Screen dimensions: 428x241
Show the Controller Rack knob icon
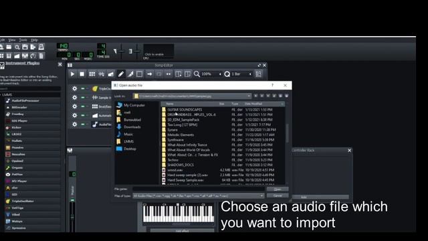pos(33,56)
